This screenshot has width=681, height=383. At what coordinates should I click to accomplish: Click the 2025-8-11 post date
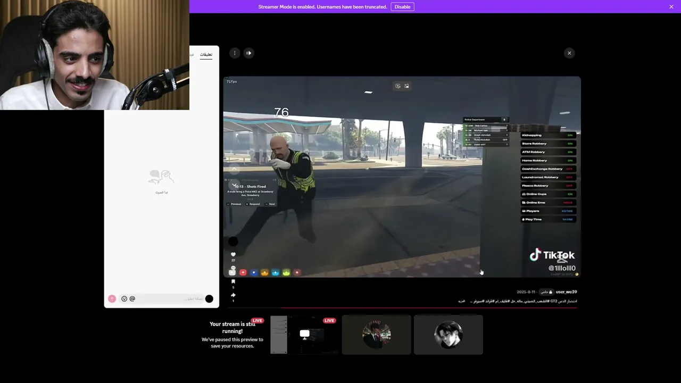[x=526, y=292]
